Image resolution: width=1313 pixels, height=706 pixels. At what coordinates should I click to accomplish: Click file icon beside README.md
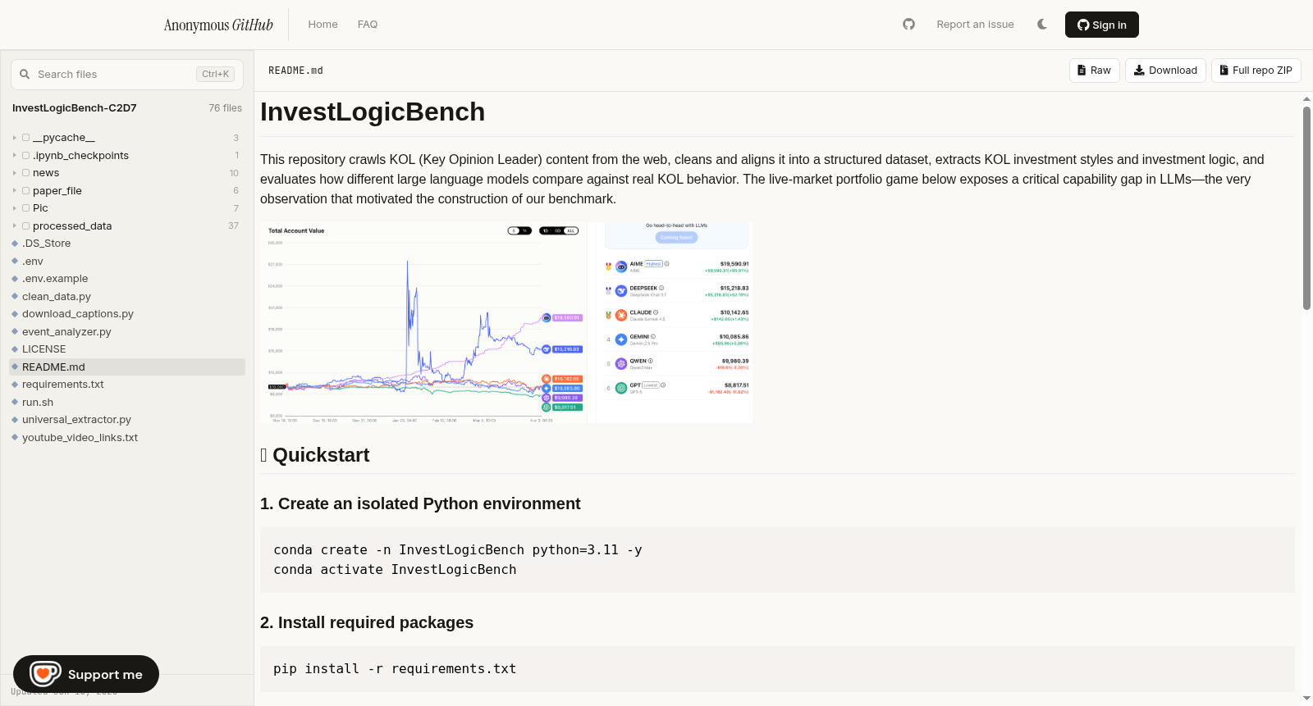click(15, 367)
